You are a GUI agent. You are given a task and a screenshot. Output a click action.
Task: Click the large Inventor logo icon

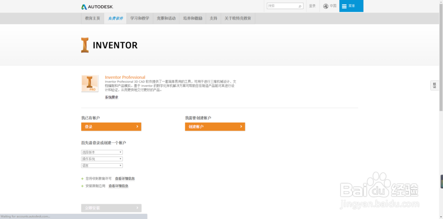click(85, 45)
